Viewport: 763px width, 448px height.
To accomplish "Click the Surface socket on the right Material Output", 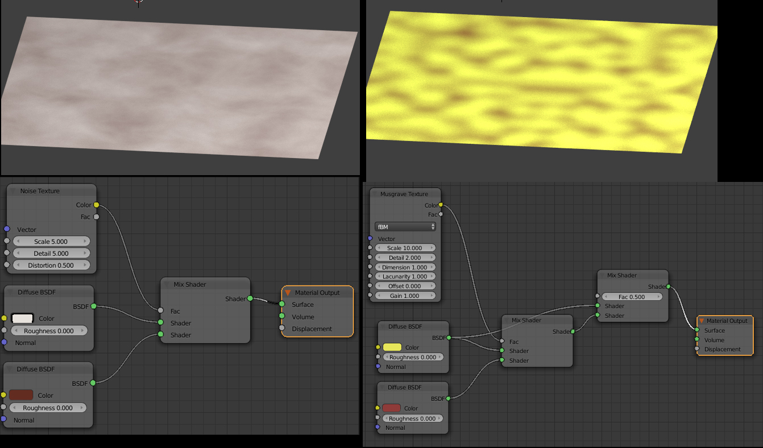I will 697,330.
